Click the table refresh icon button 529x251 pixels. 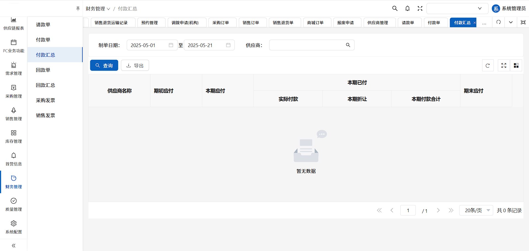[488, 66]
